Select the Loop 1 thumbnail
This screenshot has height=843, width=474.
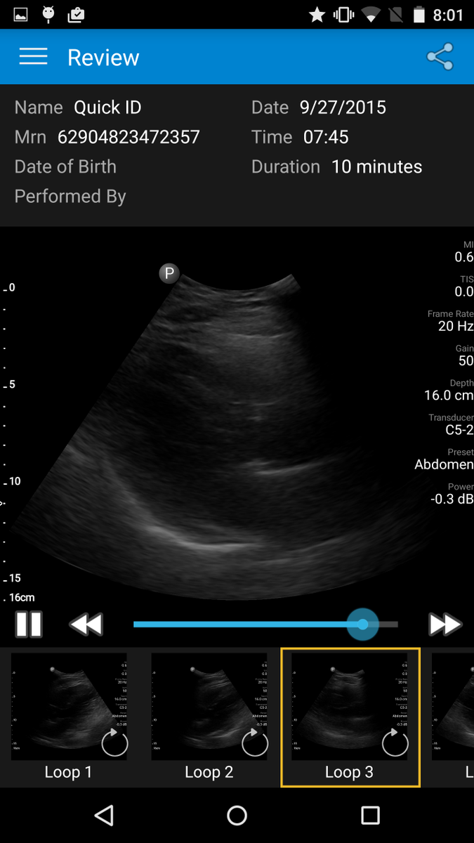(x=69, y=717)
